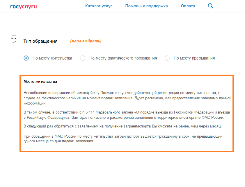Choose the По месту фактического проживания radio circle
Viewport: 245px width, 187px height.
coord(83,58)
